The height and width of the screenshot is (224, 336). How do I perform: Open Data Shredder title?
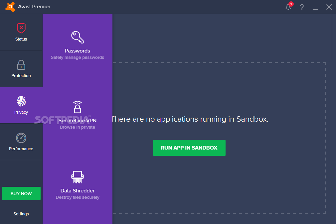[x=78, y=190]
